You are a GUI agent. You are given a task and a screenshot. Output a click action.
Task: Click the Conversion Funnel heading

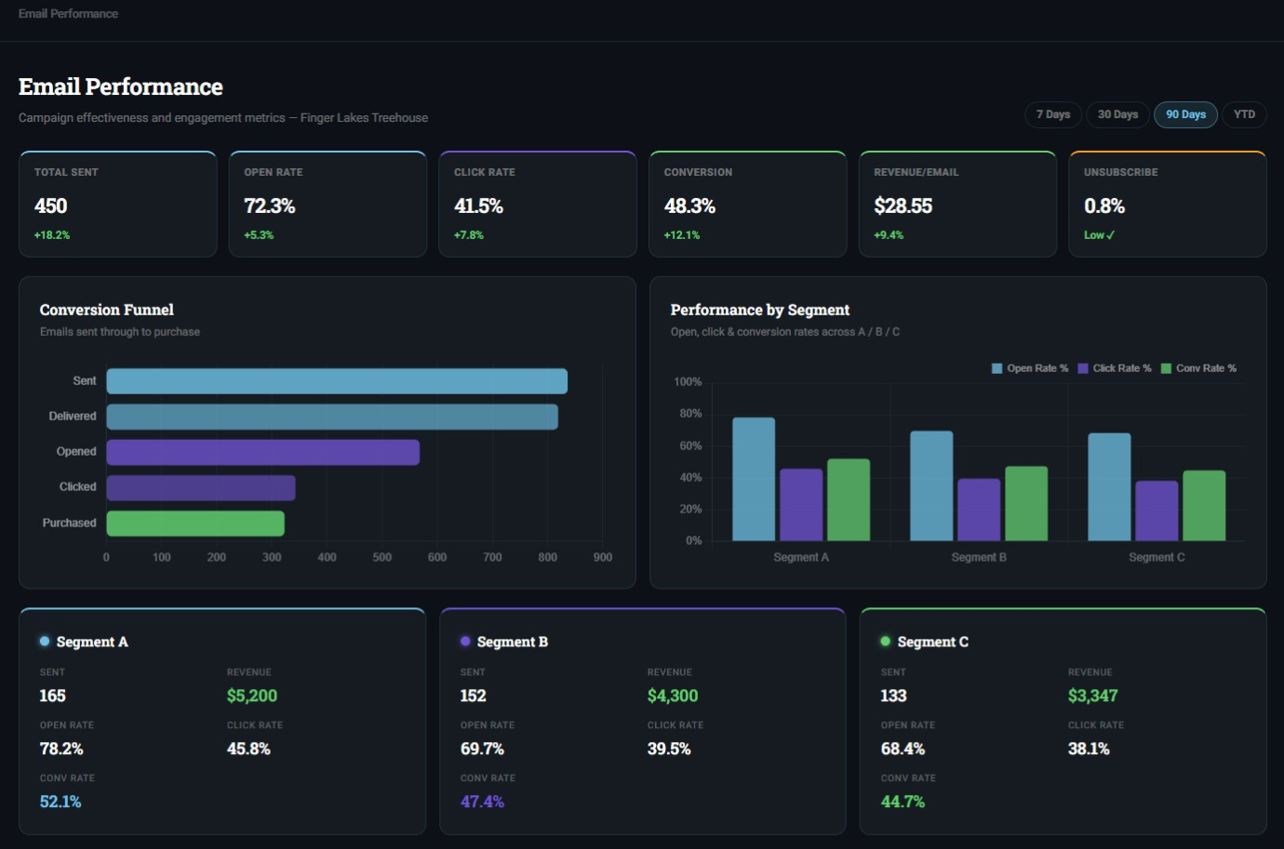pos(107,310)
